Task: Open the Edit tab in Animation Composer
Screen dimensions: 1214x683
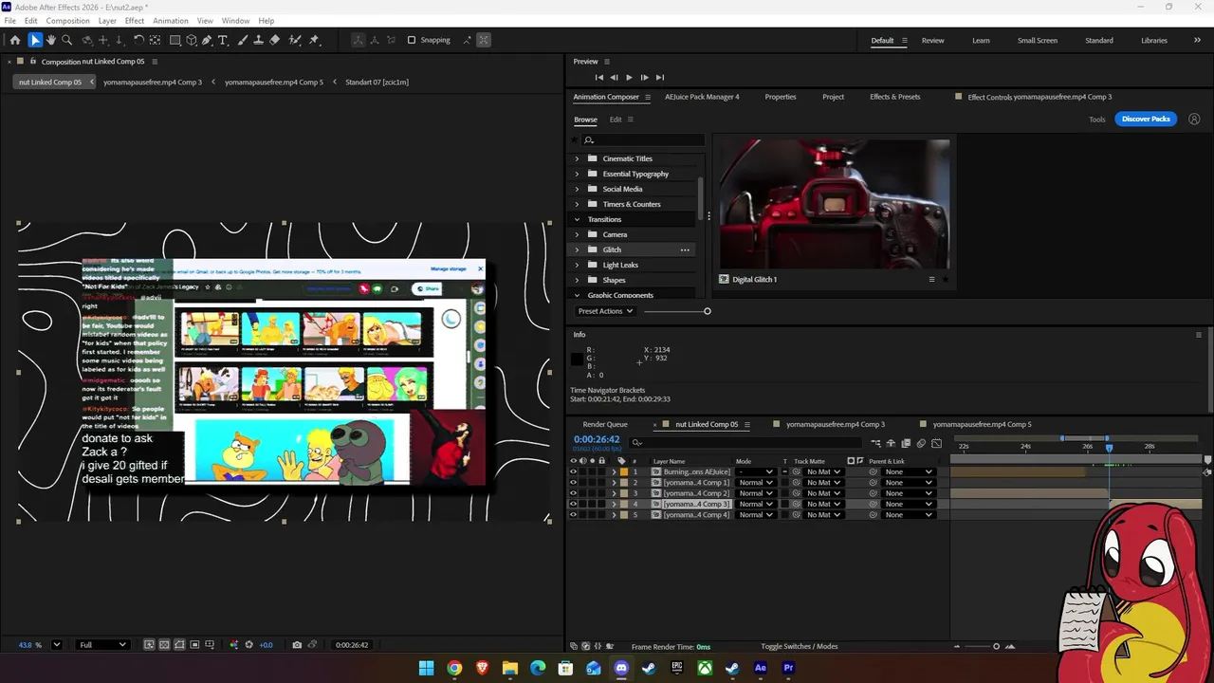Action: tap(616, 120)
